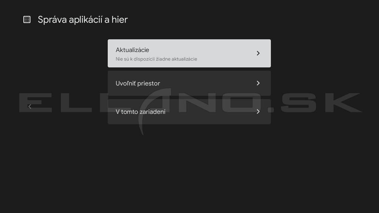Click the arrow icon on Uvoľniť priestor
The width and height of the screenshot is (379, 213).
(258, 83)
